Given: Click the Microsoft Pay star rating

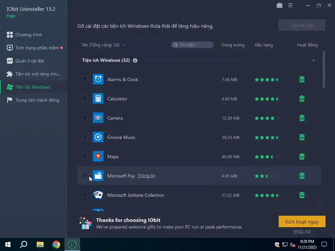Looking at the screenshot, I should click(267, 176).
